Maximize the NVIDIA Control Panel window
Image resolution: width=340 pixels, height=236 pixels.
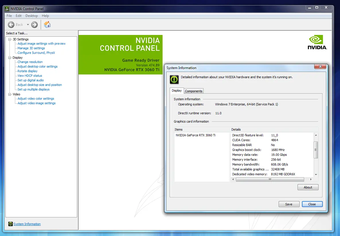pos(316,7)
